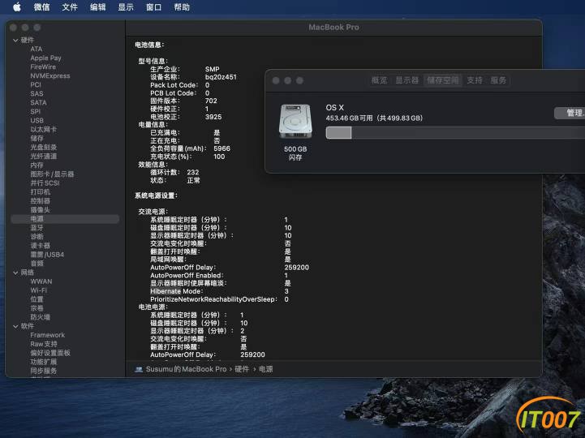Select FireWire in sidebar

(43, 67)
